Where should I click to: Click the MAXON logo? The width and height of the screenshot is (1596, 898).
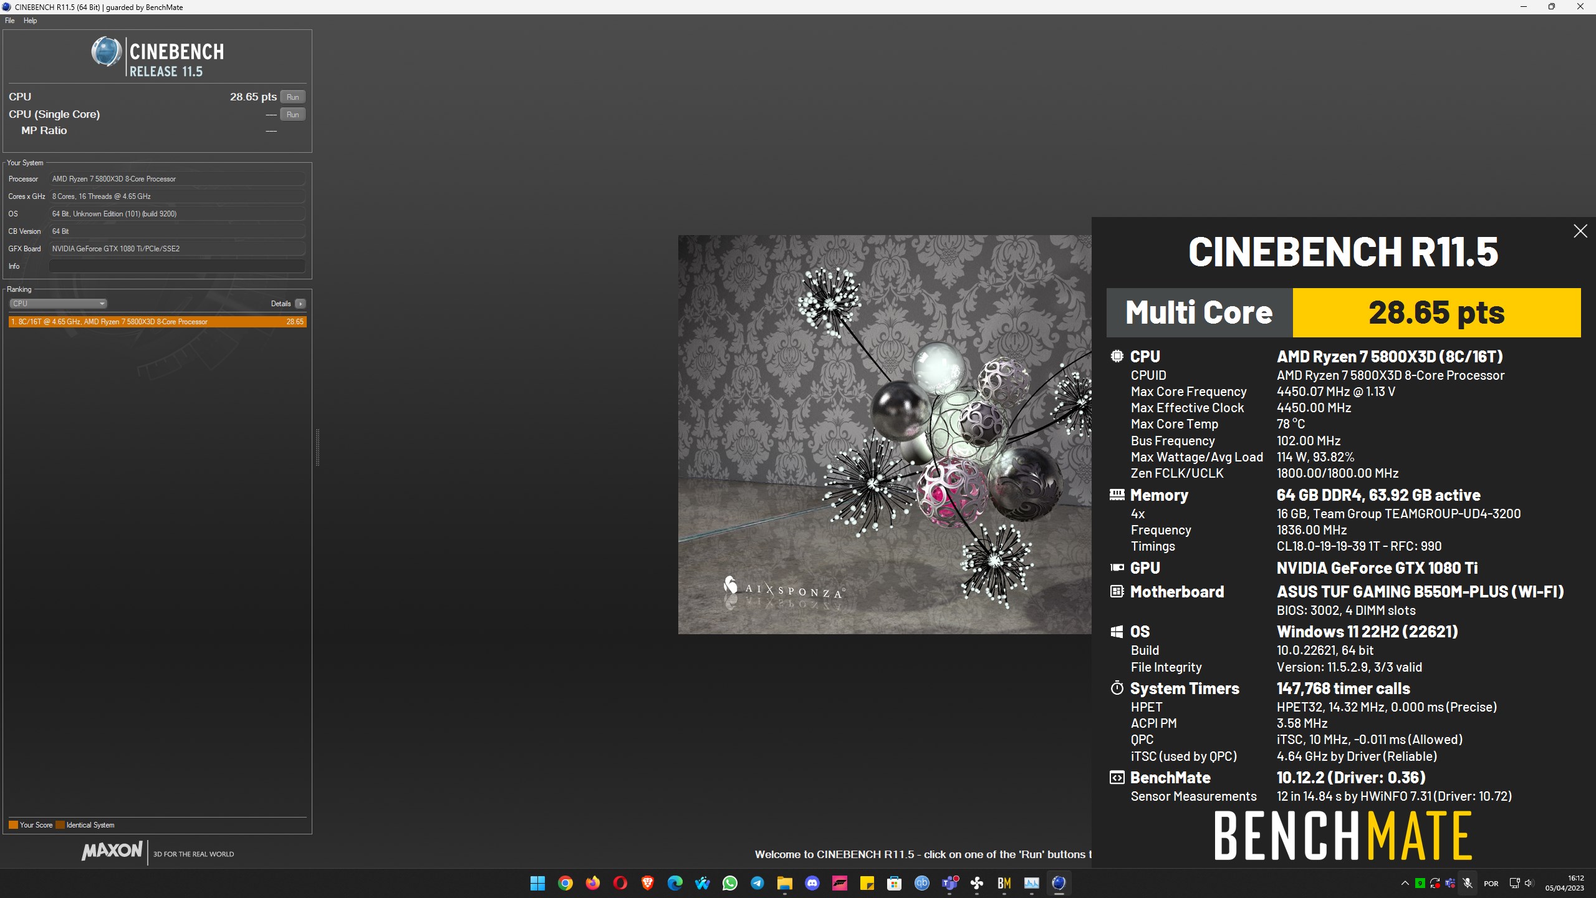[112, 851]
